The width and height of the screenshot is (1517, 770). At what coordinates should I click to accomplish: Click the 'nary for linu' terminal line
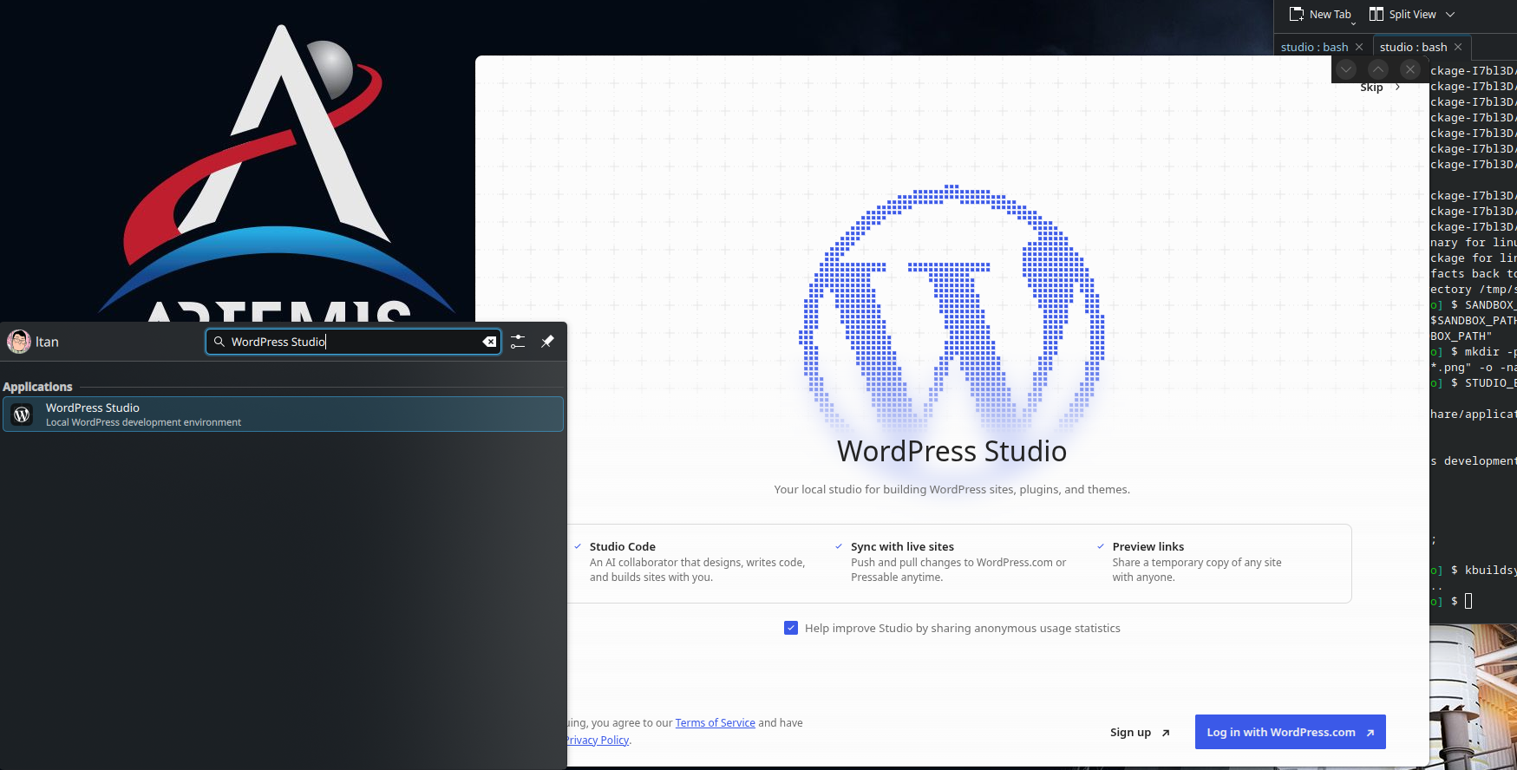click(1474, 243)
